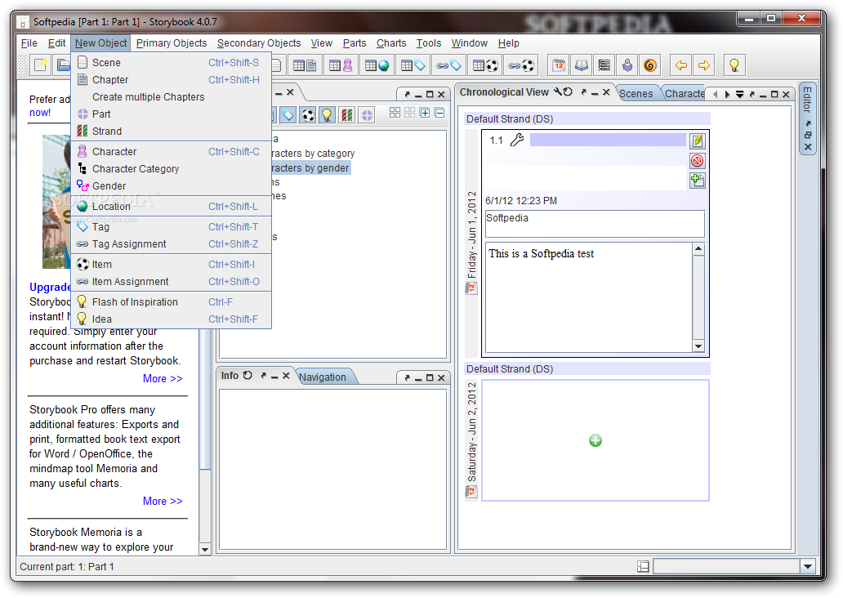Go to previous part arrow
This screenshot has height=598, width=843.
(681, 65)
